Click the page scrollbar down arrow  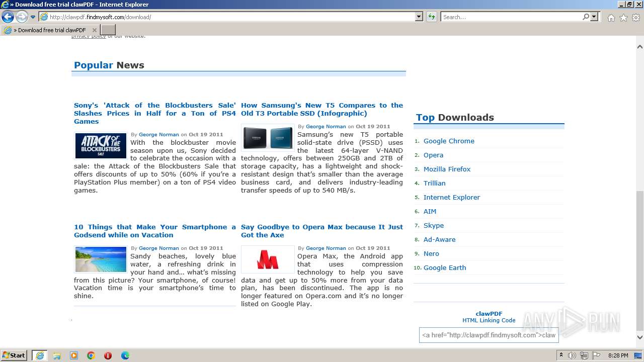(640, 337)
